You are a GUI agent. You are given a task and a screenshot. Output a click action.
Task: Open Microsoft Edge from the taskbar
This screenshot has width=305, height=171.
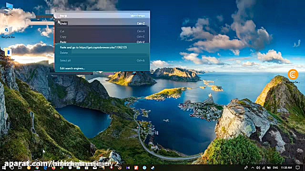45,168
